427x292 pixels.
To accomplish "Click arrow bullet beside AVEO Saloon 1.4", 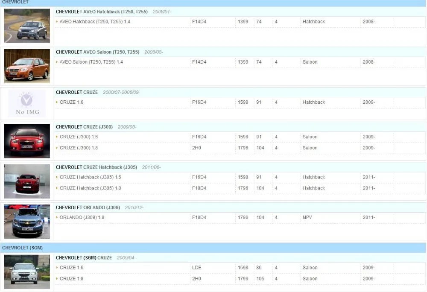I will (57, 62).
